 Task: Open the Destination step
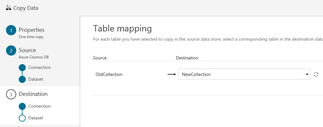click(33, 94)
